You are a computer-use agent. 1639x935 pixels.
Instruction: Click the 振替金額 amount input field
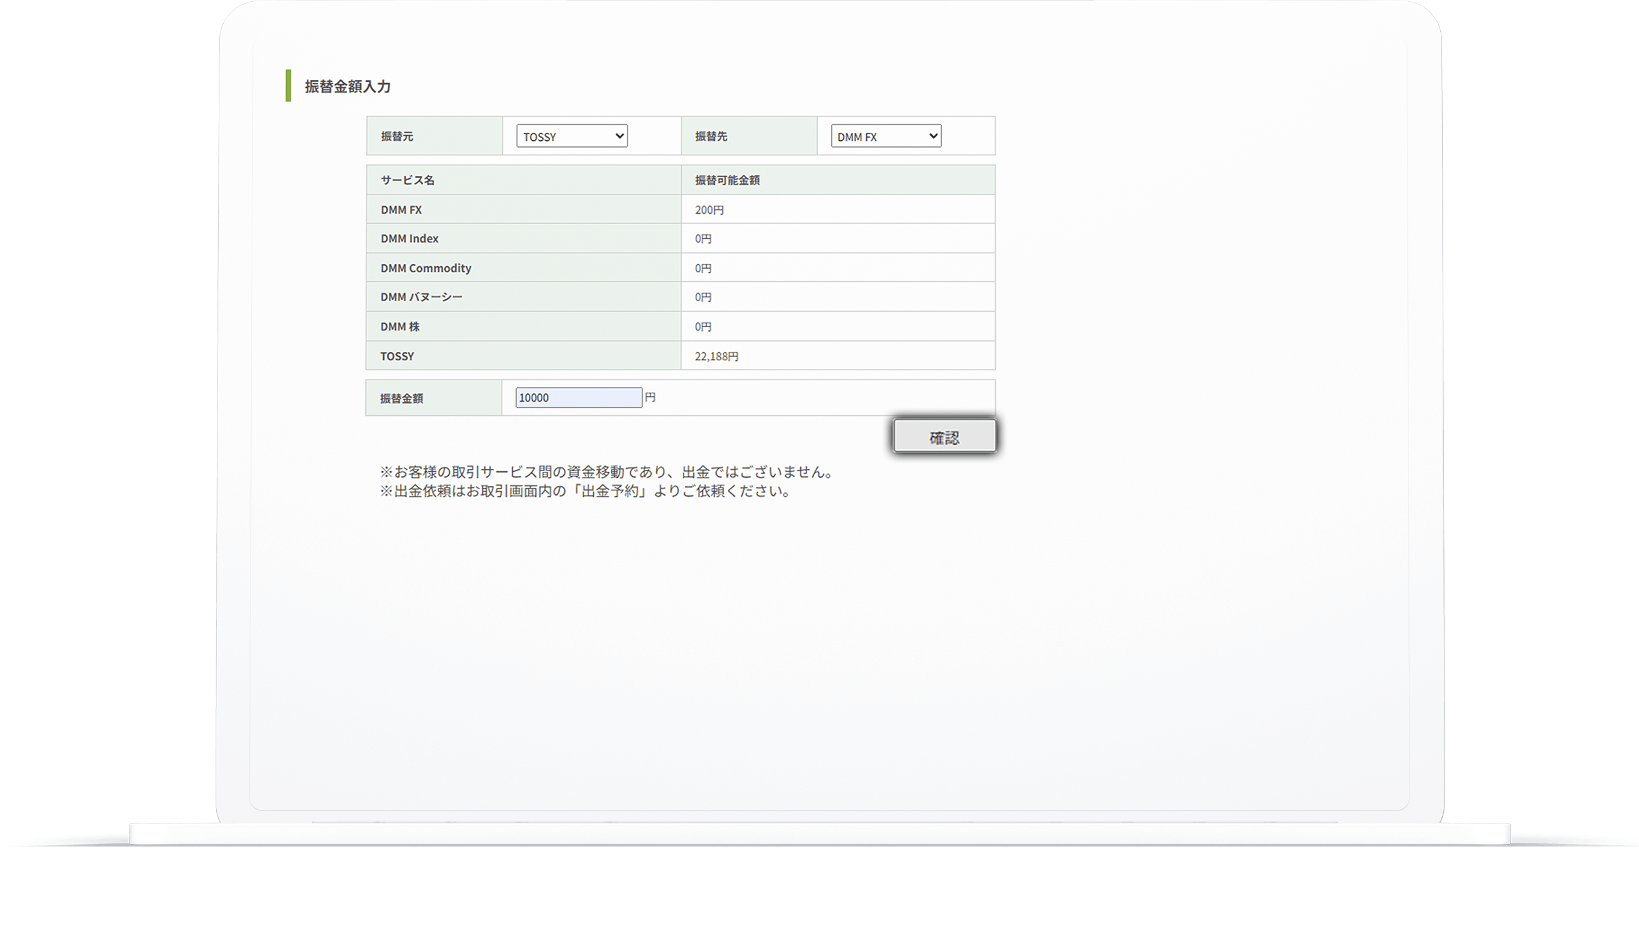tap(578, 398)
